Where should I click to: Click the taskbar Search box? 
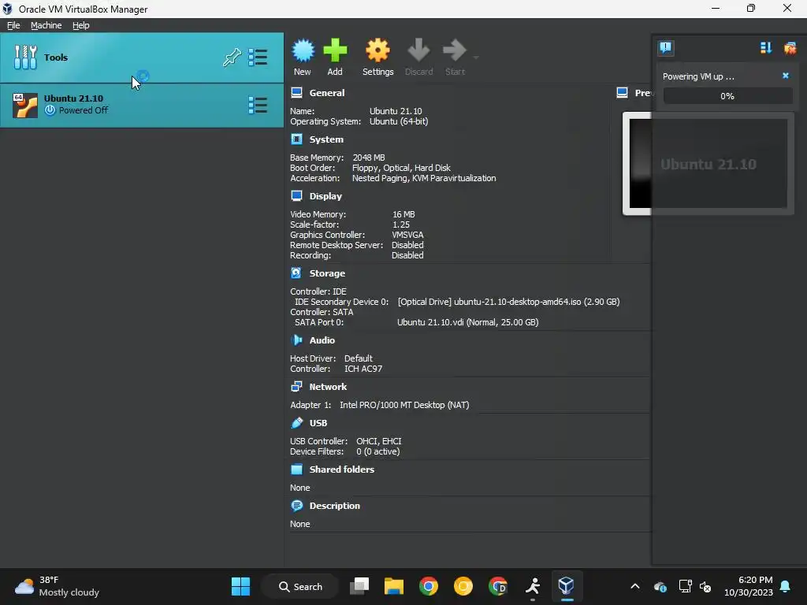[300, 586]
